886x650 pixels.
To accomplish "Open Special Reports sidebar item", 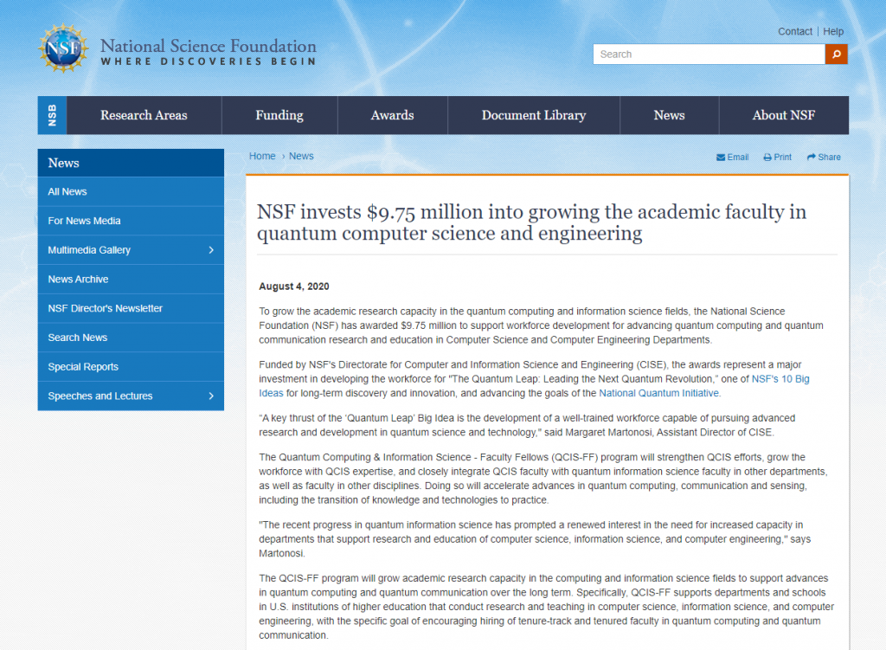I will pyautogui.click(x=131, y=367).
